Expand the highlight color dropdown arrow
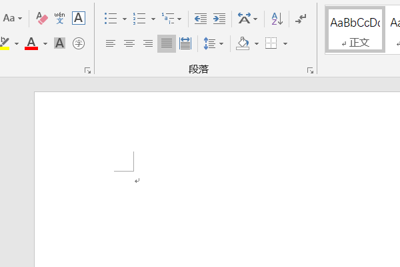This screenshot has height=267, width=400. coord(17,43)
